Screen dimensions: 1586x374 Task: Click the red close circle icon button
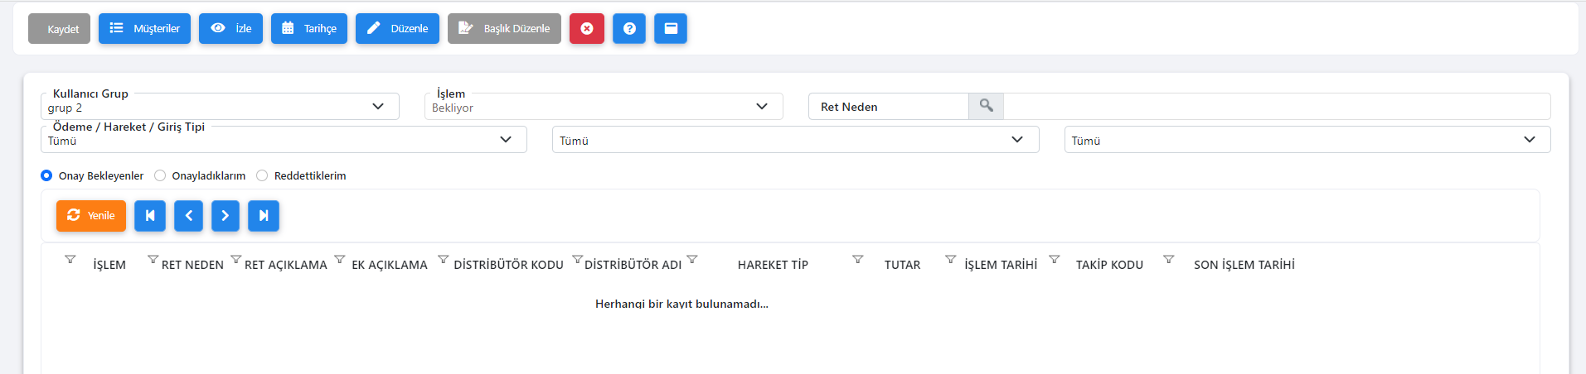click(x=586, y=28)
